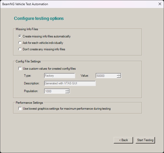Close the BeamNG Vehicle Test Automation window
The width and height of the screenshot is (164, 153).
point(160,4)
